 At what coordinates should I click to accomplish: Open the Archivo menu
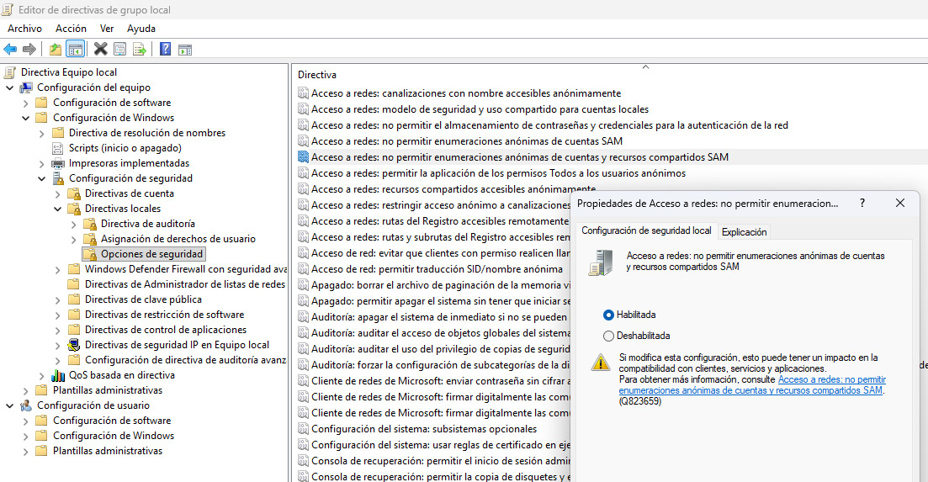point(25,29)
